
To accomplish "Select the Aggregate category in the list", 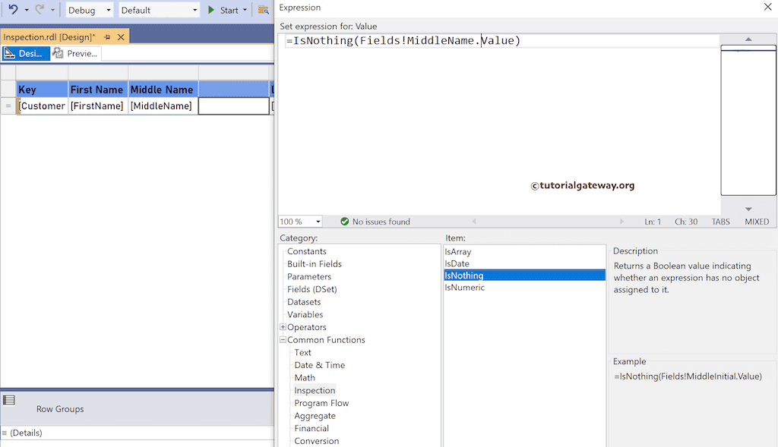I will (x=315, y=415).
